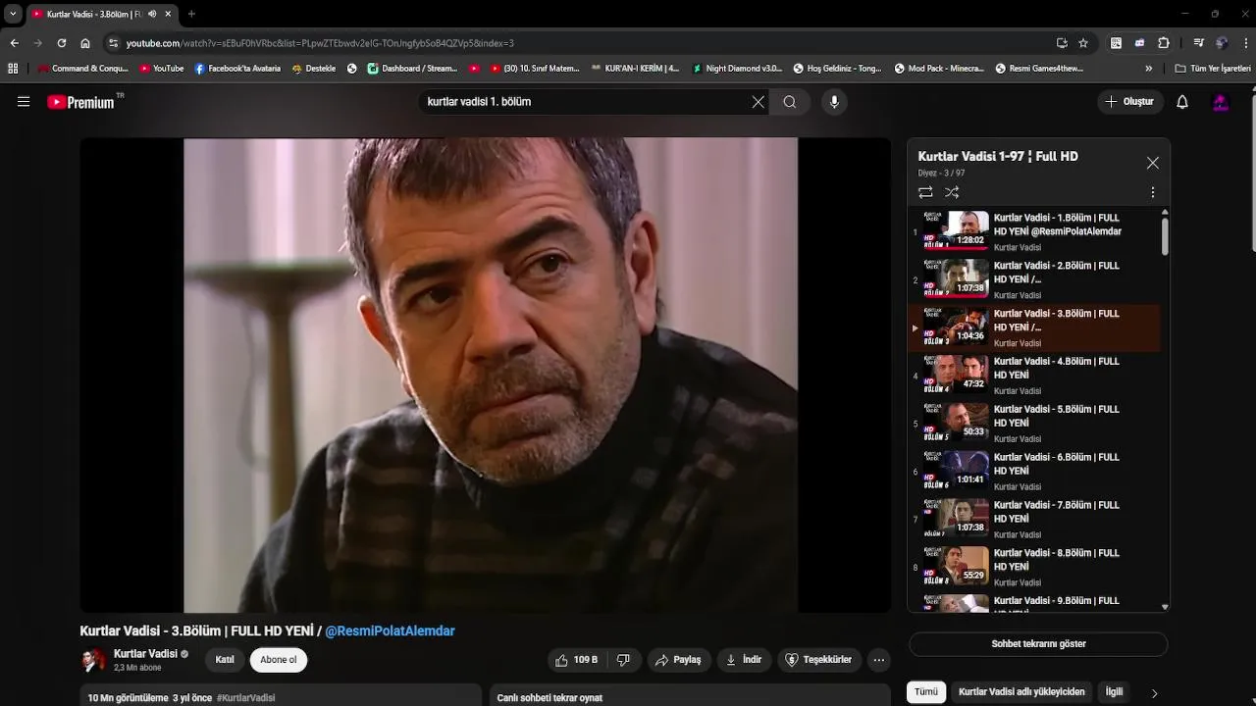This screenshot has height=706, width=1256.
Task: Select currently playing 3.Bölüm playlist item
Action: pos(1034,328)
